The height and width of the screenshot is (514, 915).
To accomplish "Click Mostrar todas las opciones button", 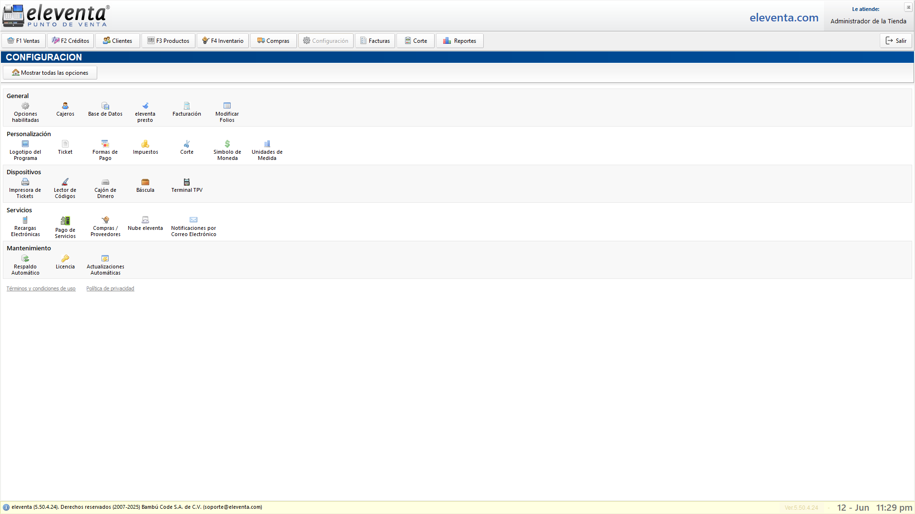I will pos(50,73).
